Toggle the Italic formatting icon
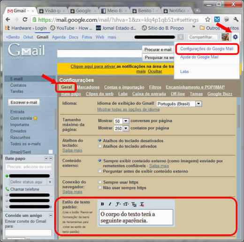 click(110, 204)
